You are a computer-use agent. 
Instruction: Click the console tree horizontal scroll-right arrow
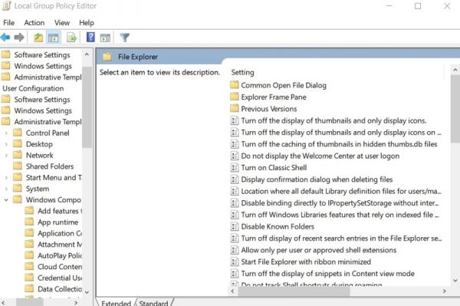click(x=76, y=302)
